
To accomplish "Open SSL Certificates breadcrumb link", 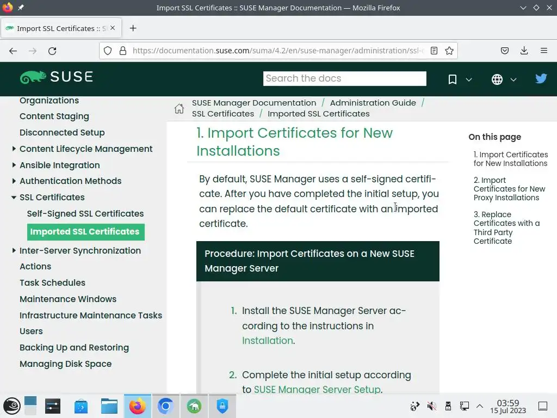I will click(222, 114).
